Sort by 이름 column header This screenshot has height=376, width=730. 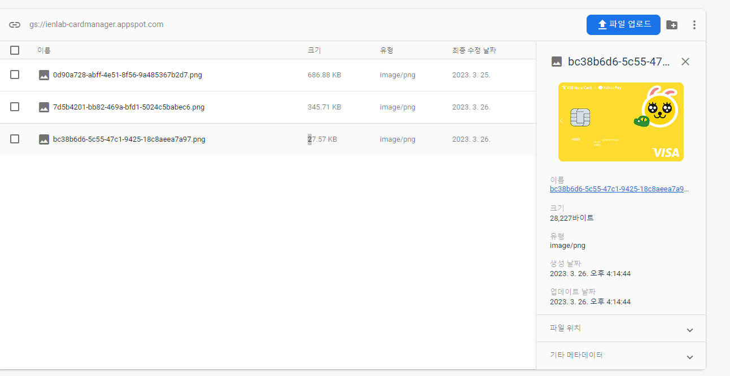click(x=44, y=50)
